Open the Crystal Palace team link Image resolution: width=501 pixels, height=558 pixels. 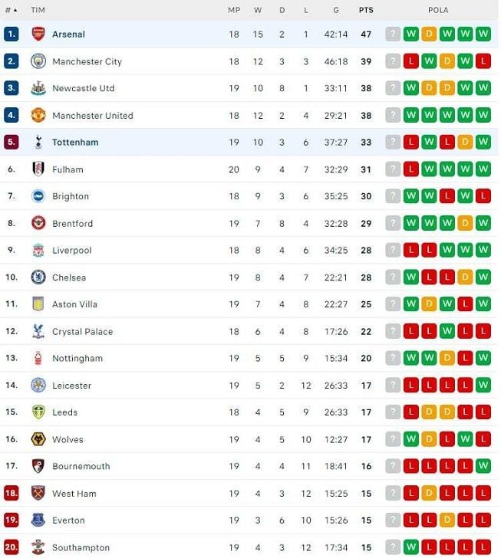(82, 331)
